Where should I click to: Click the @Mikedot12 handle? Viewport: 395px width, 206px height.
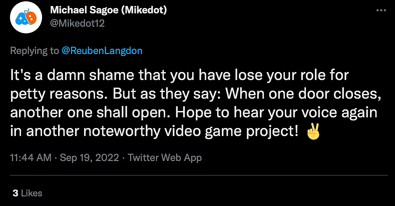77,23
